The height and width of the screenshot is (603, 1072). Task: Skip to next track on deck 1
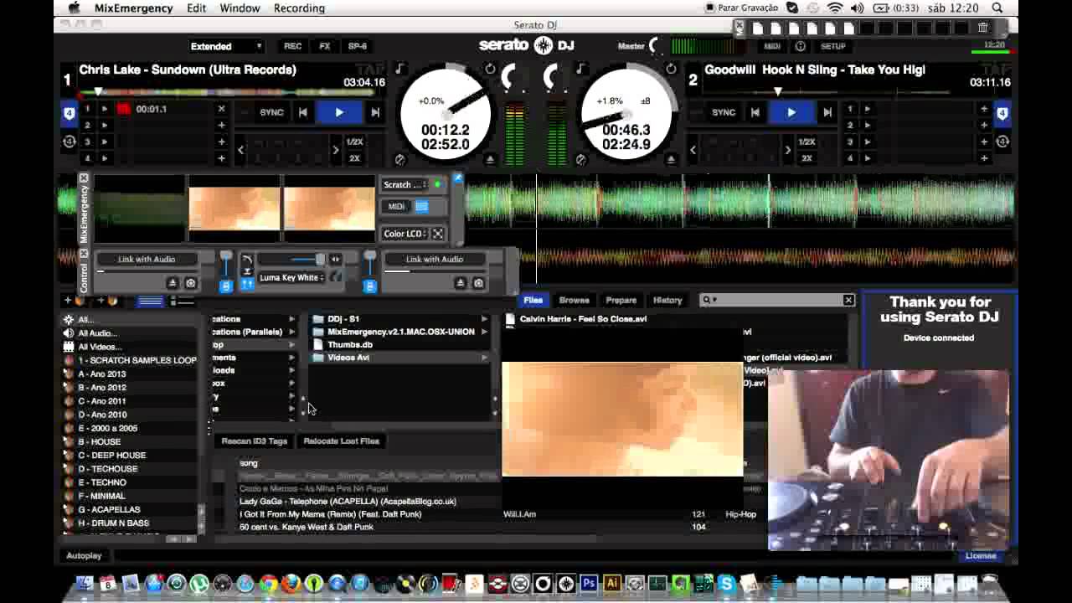tap(374, 112)
